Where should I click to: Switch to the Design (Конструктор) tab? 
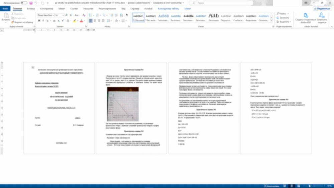click(46, 9)
